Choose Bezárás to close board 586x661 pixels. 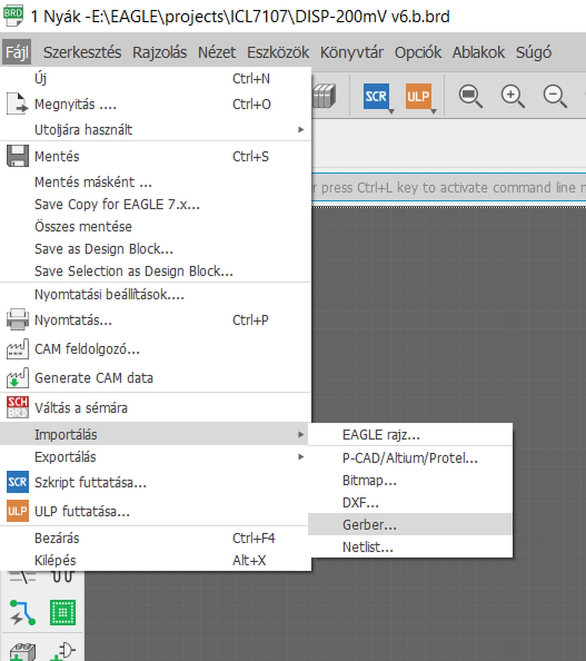(x=156, y=539)
